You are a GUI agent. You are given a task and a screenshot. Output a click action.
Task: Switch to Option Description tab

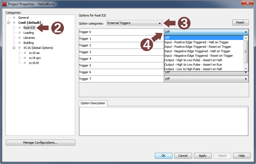click(93, 103)
